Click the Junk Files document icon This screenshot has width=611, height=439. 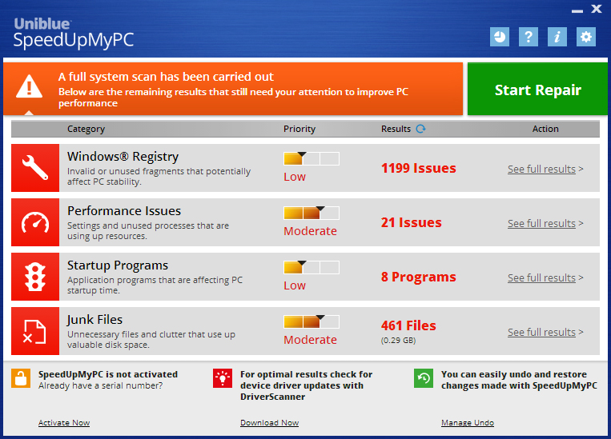(x=35, y=331)
